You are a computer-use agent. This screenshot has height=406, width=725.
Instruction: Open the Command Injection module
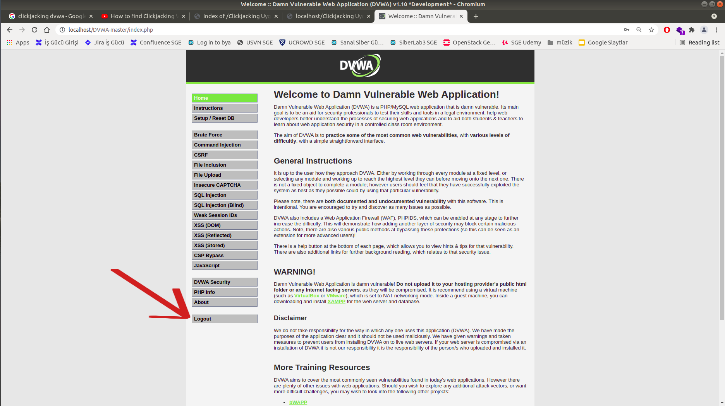tap(225, 145)
